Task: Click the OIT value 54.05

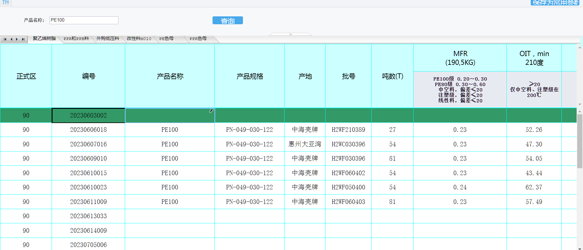Action: [534, 158]
